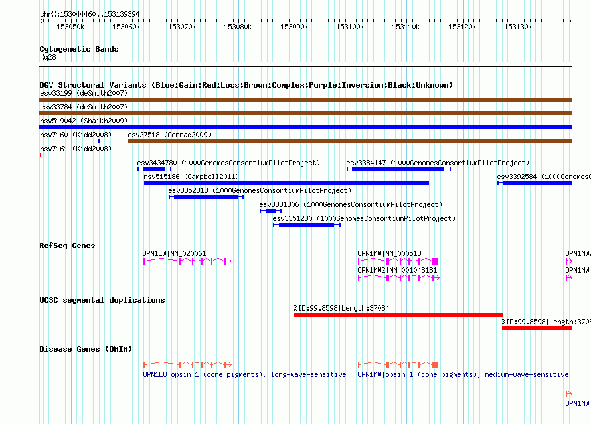Click the esv3351280 variant blue bar
Viewport: 591px width, 424px height.
click(307, 225)
